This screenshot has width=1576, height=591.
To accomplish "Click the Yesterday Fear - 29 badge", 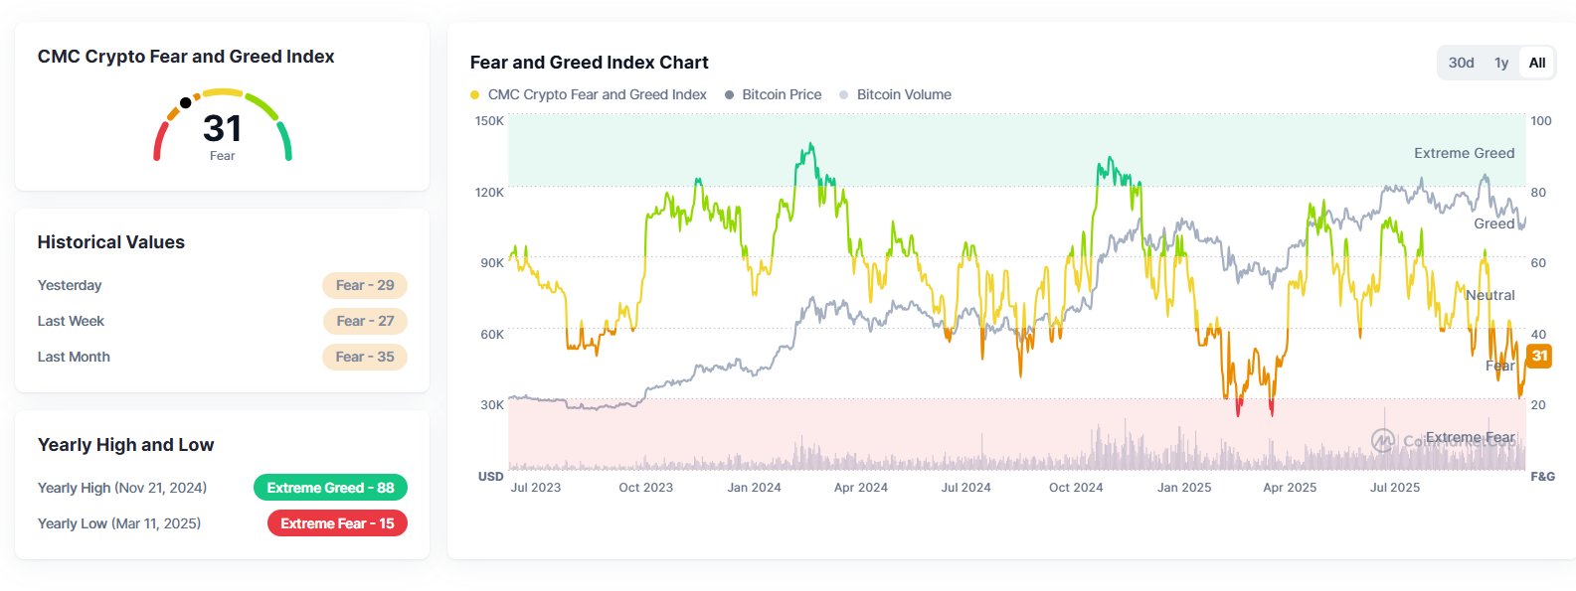I will [x=365, y=285].
